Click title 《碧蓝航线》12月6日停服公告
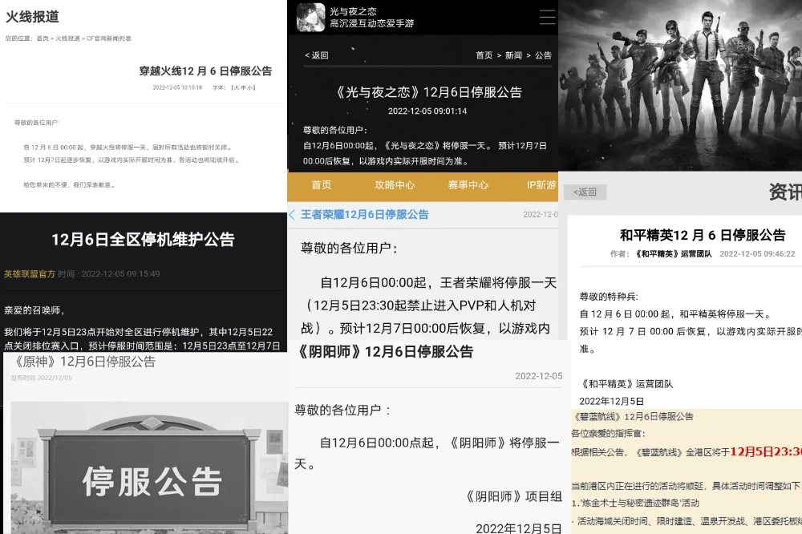 point(634,417)
